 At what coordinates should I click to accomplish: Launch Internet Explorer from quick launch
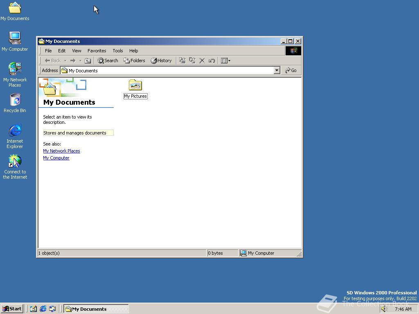[x=43, y=309]
